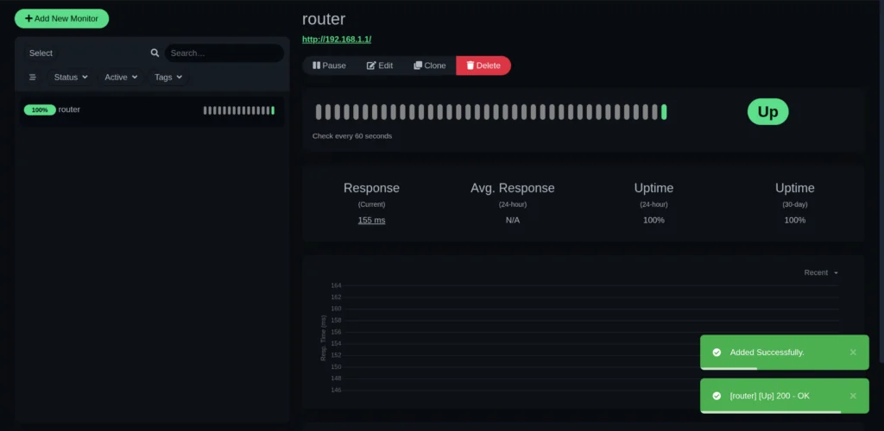This screenshot has width=884, height=431.
Task: Click the 155 ms current response value
Action: 371,220
